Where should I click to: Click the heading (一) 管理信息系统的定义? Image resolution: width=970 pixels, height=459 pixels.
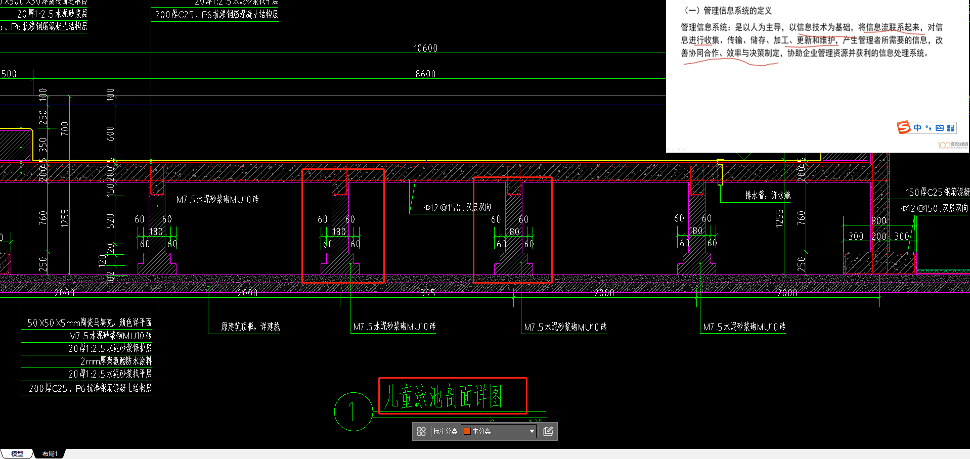727,11
